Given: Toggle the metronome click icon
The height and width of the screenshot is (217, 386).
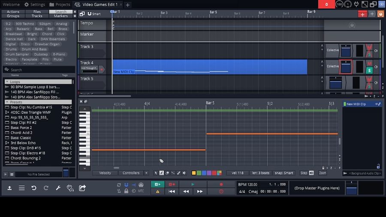Looking at the screenshot, I should click(119, 191).
